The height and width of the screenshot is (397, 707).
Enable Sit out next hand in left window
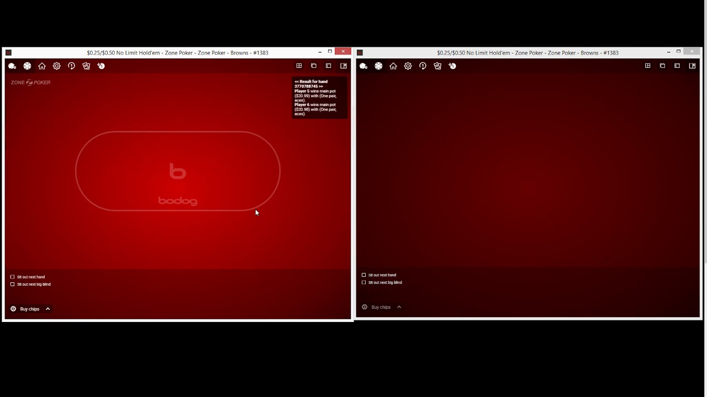[x=12, y=277]
